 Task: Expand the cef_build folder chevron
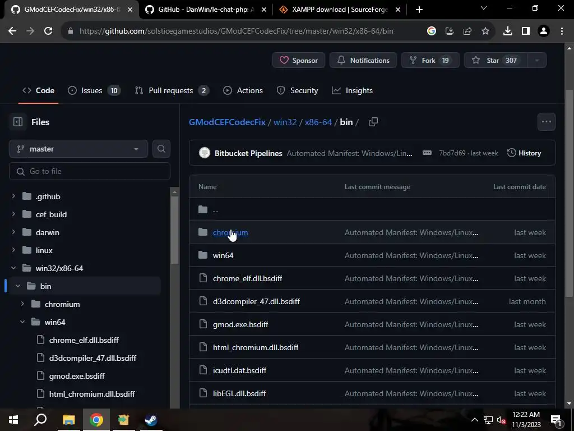pyautogui.click(x=13, y=214)
